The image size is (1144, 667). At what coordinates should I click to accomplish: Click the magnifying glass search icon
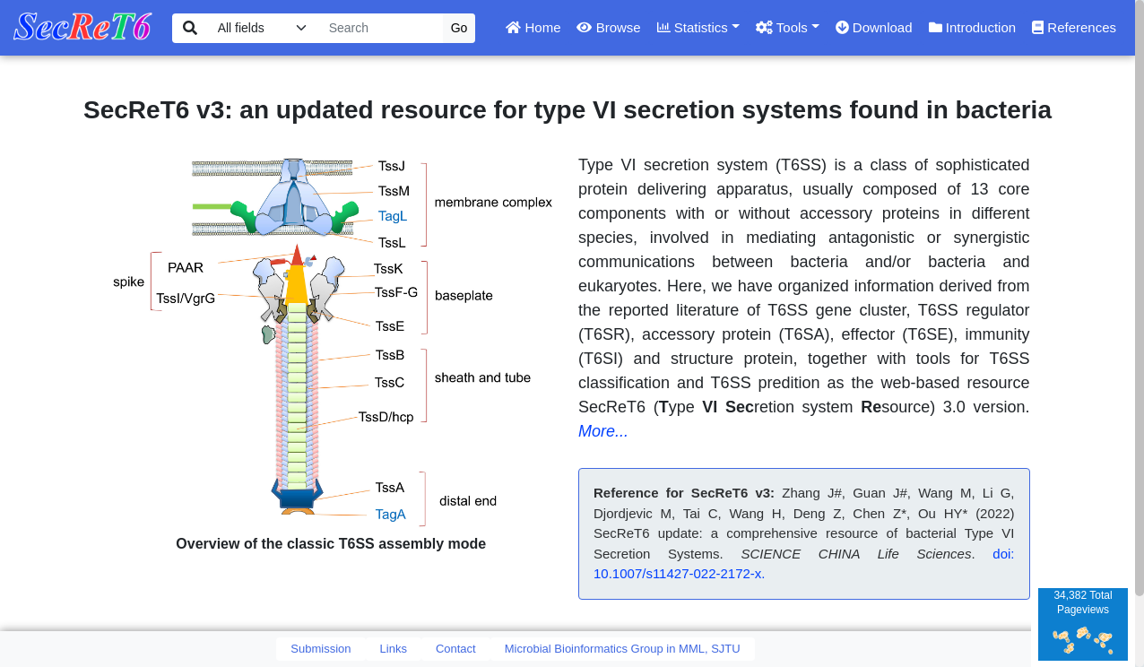tap(190, 28)
